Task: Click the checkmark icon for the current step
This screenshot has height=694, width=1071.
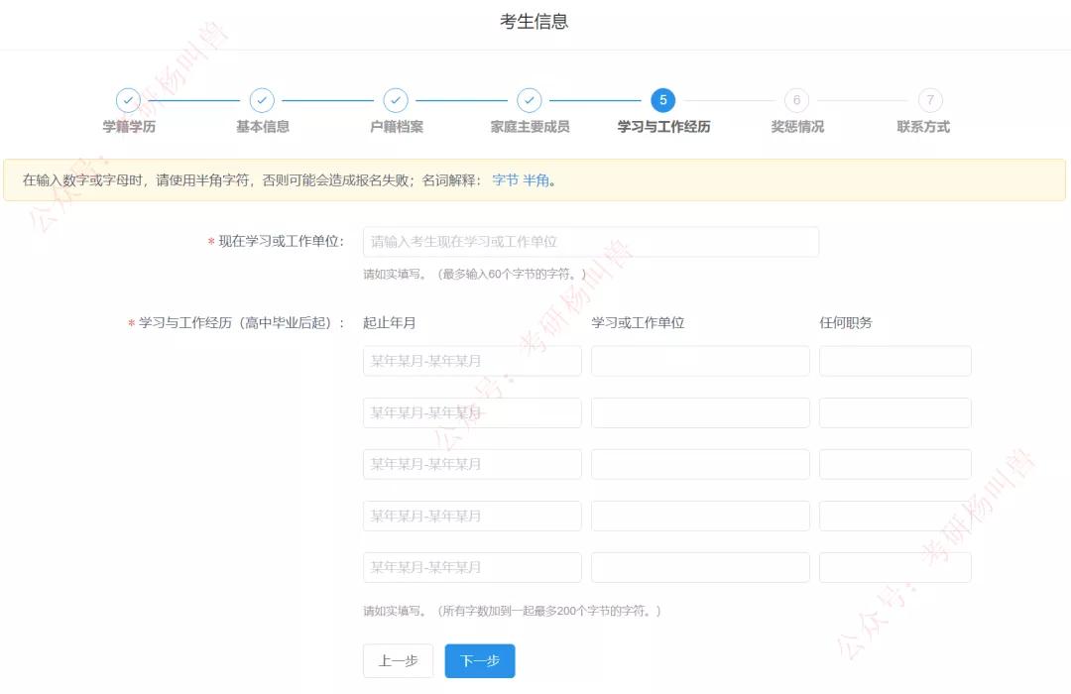Action: point(662,100)
